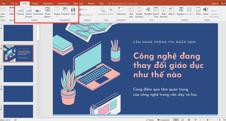Screen dimensions: 226x121
Task: Select slide 2 thumbnail
Action: [18, 53]
